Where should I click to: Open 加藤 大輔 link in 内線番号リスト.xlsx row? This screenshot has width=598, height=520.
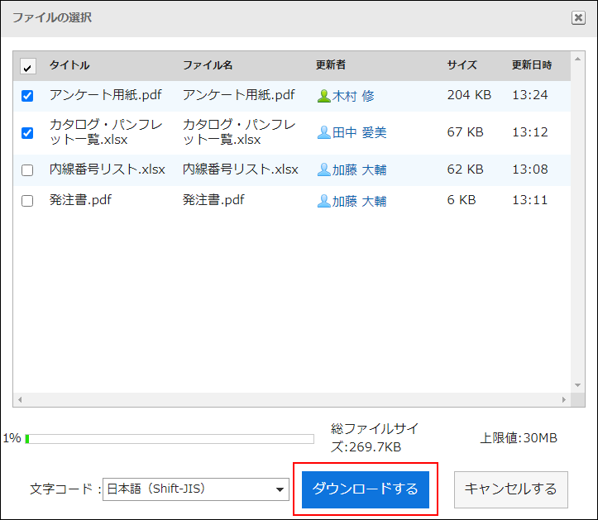point(359,169)
